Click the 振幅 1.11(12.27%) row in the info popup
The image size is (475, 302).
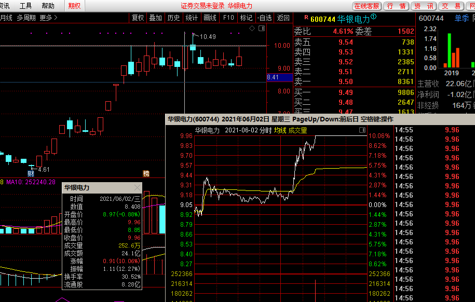102,269
